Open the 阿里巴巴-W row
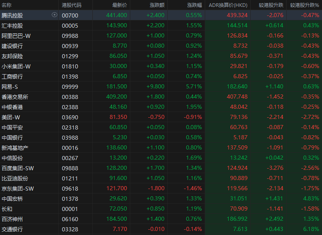The height and width of the screenshot is (235, 322). point(161,36)
